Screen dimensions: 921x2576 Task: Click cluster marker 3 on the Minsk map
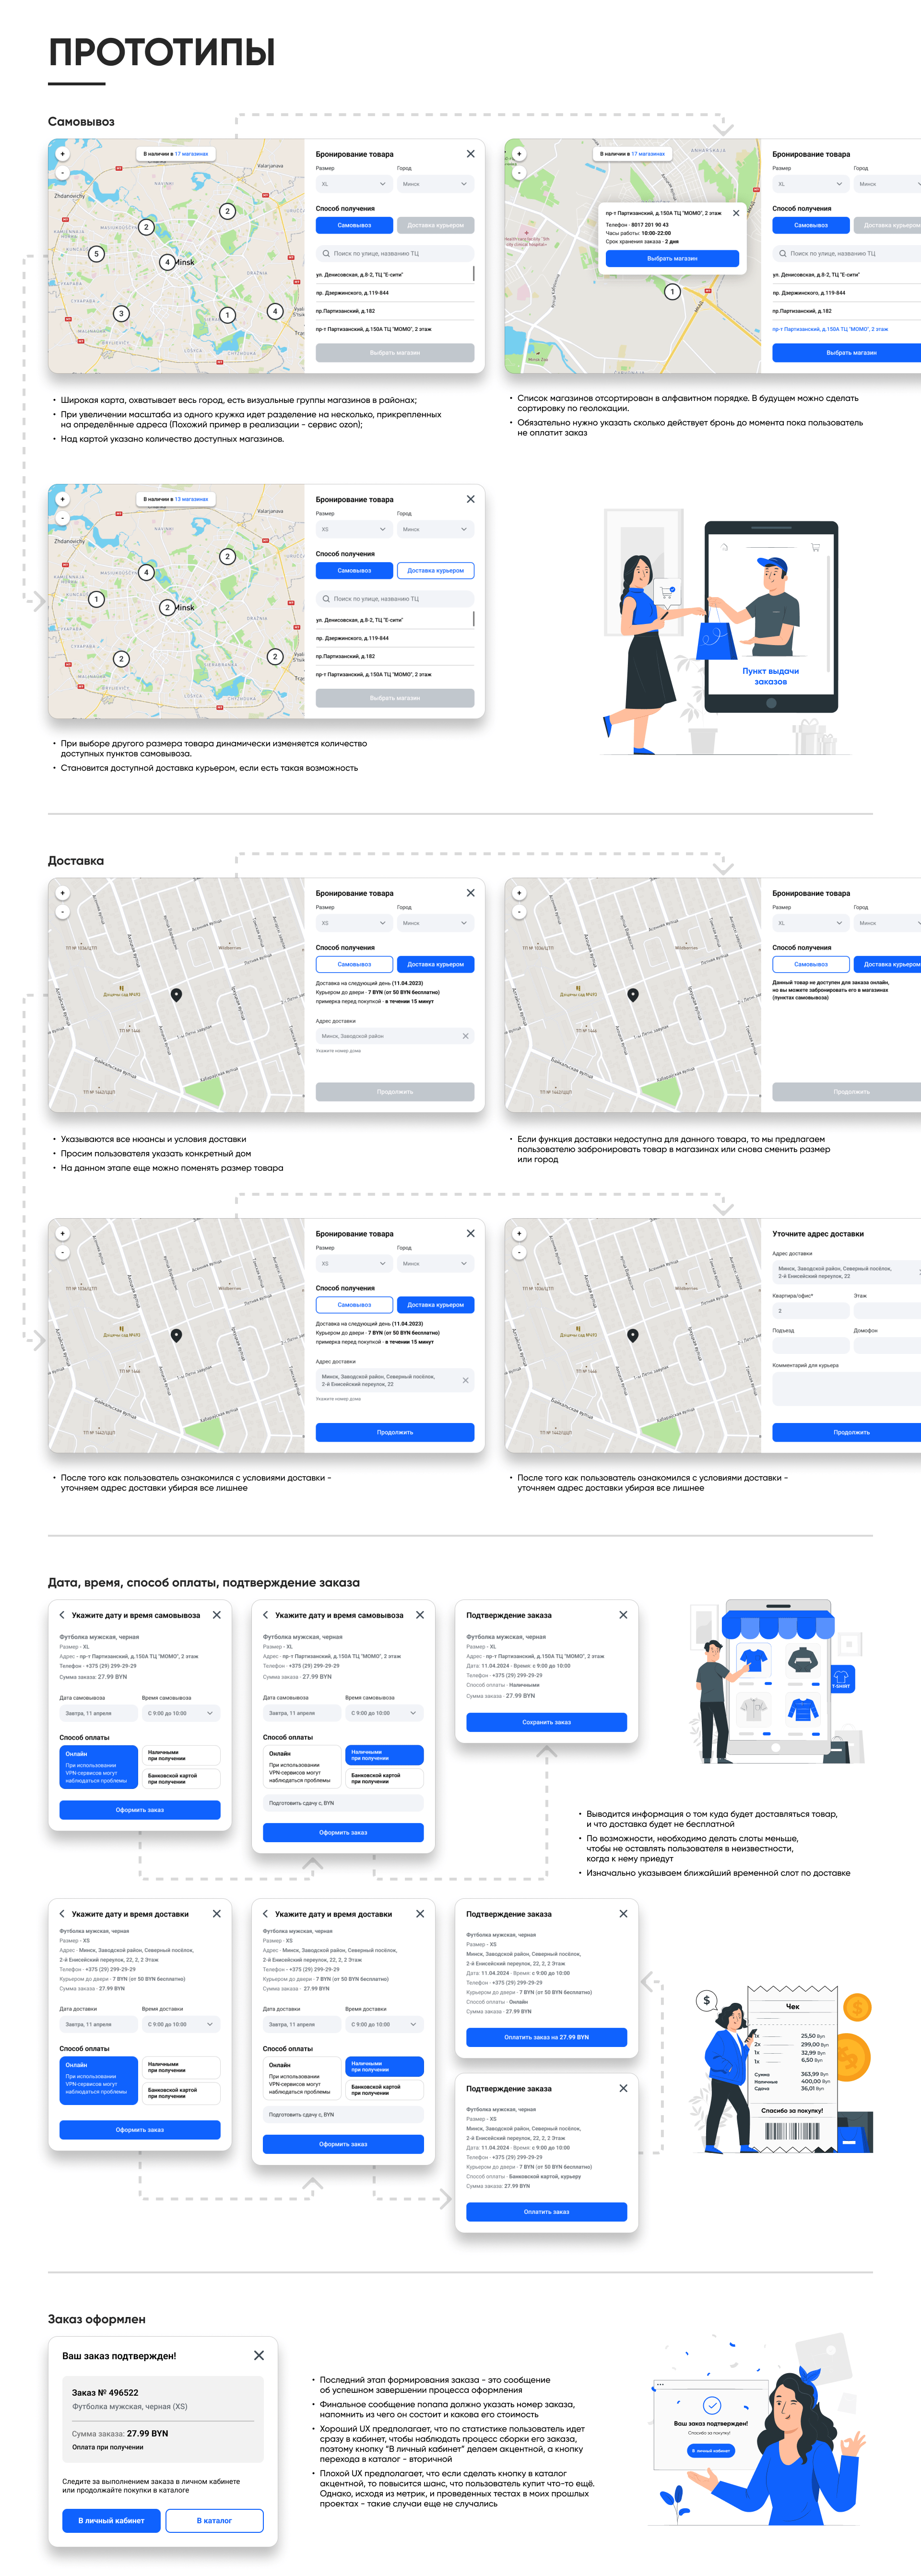pyautogui.click(x=121, y=313)
